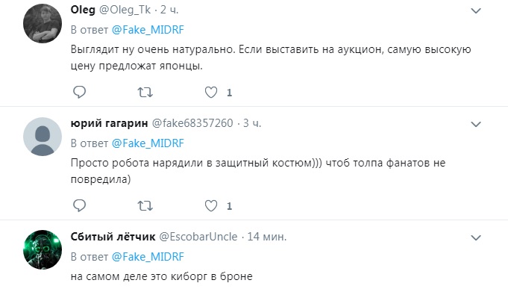The image size is (508, 289).
Task: Reply to юрий гагарин's tweet
Action: click(x=79, y=205)
